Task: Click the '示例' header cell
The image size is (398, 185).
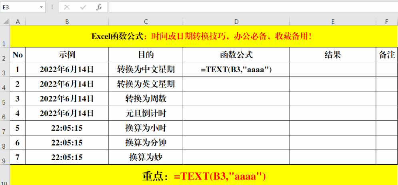Action: coord(67,55)
